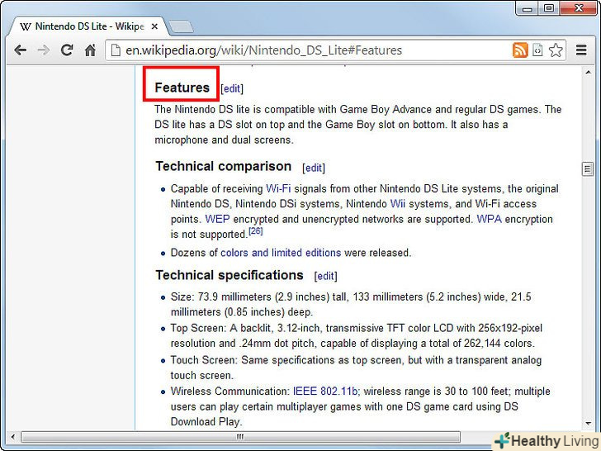Open the WPA link
Screen dimensions: 601x451
(x=489, y=219)
